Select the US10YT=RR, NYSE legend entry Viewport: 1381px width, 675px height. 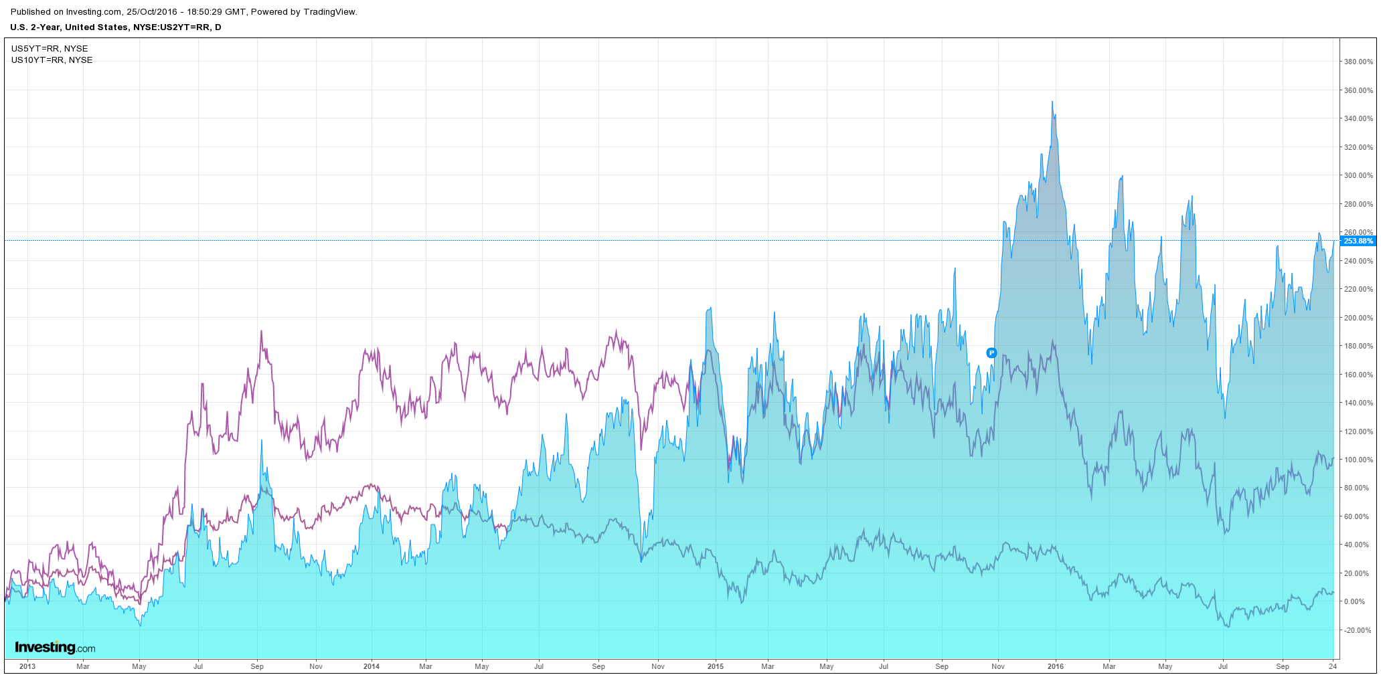click(x=52, y=60)
